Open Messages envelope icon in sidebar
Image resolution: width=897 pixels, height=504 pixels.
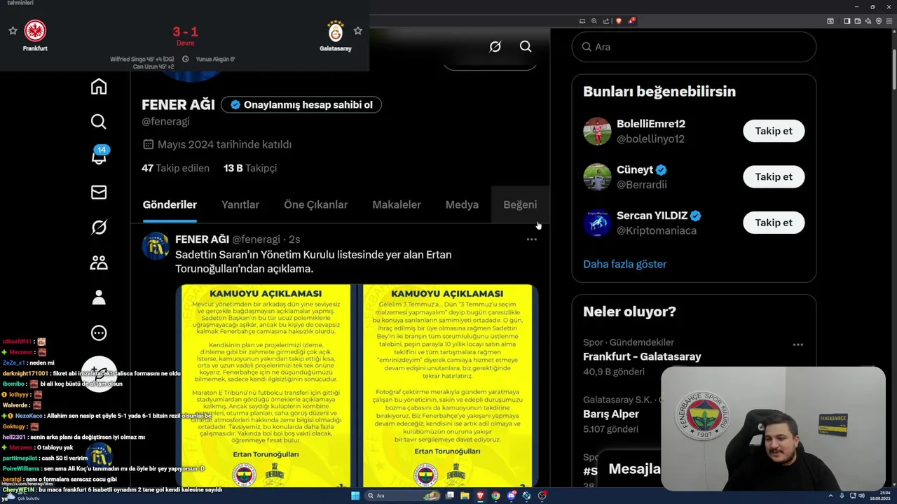[99, 192]
